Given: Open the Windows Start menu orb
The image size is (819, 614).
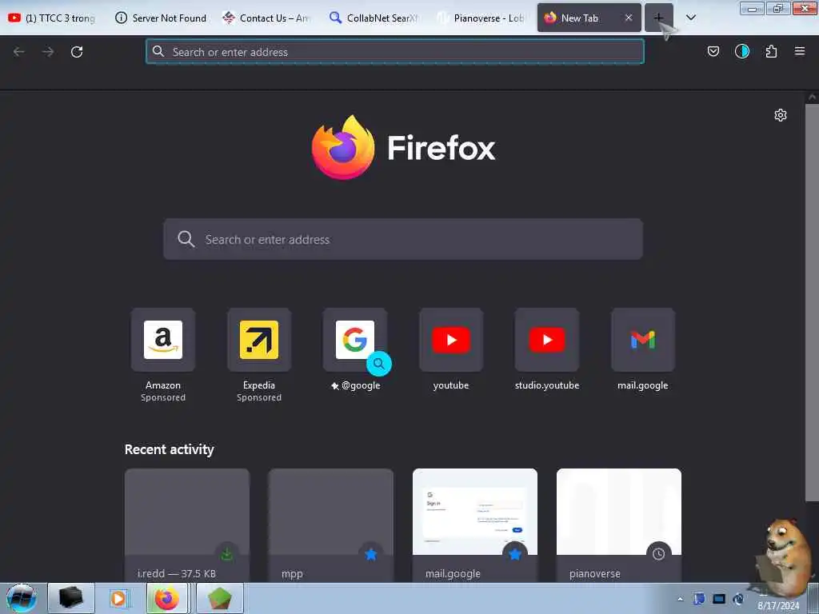Looking at the screenshot, I should click(22, 598).
